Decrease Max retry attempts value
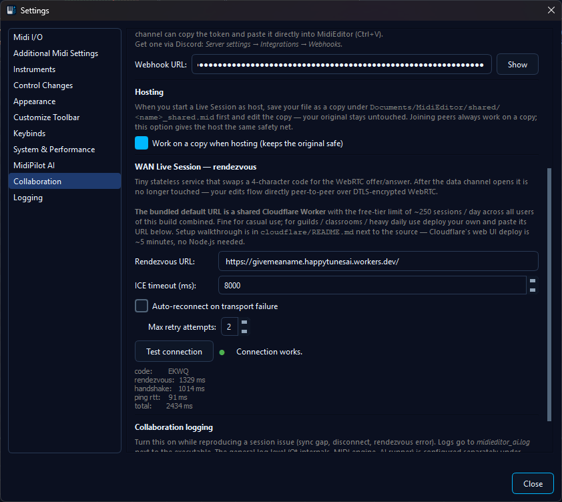Image resolution: width=562 pixels, height=502 pixels. [x=244, y=331]
